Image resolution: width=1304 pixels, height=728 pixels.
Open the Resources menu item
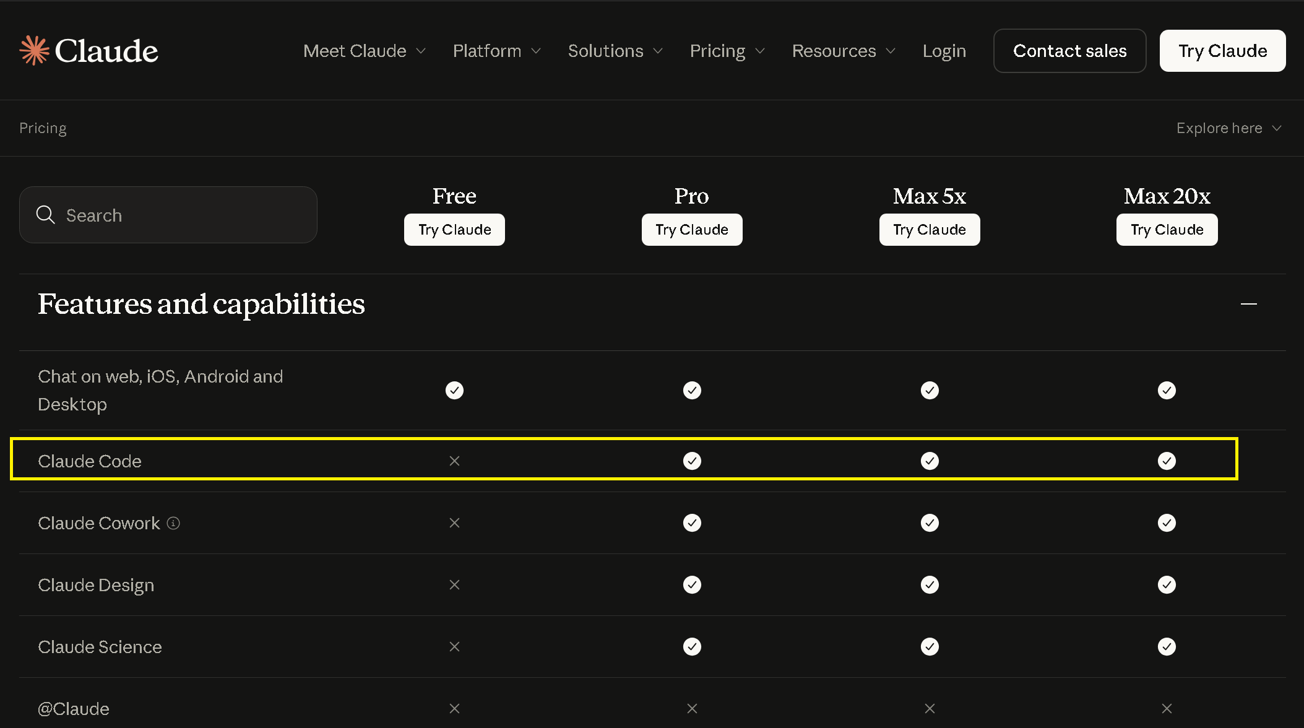pyautogui.click(x=844, y=51)
